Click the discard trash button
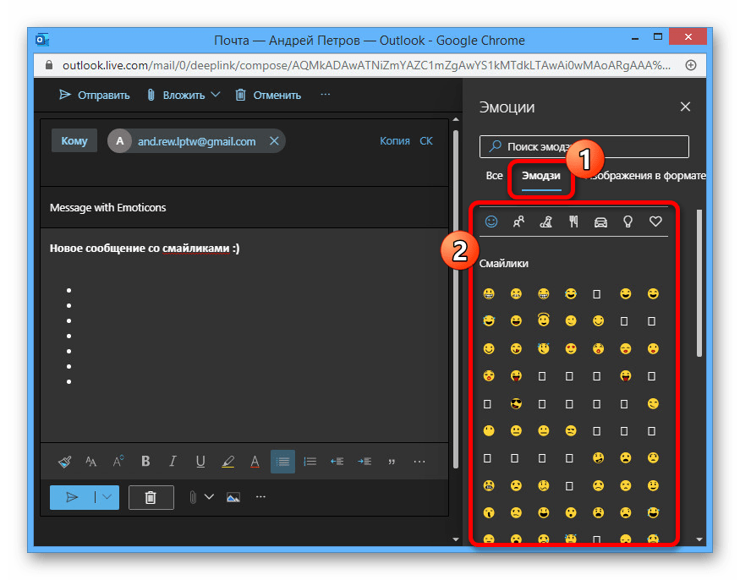 point(151,497)
